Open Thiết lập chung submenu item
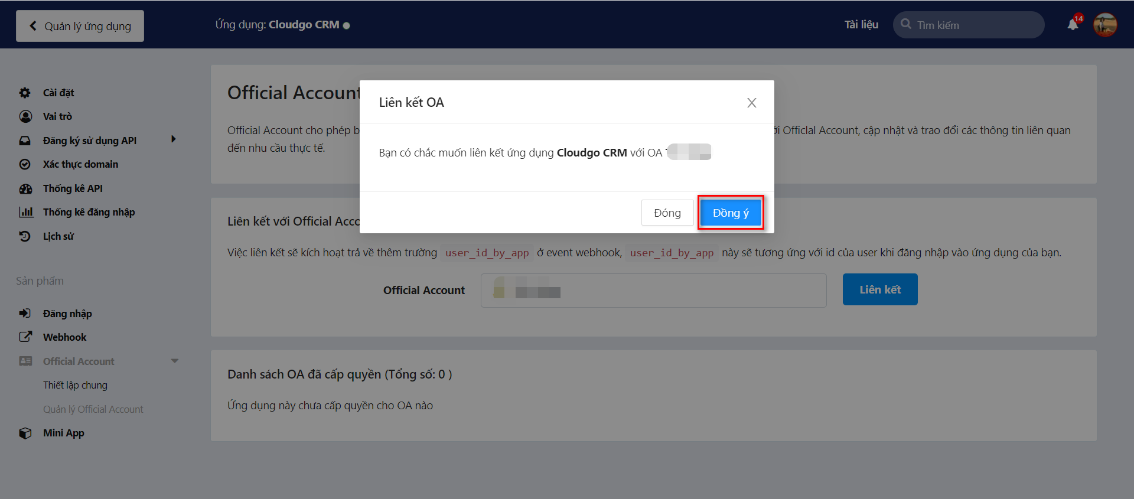 (75, 385)
